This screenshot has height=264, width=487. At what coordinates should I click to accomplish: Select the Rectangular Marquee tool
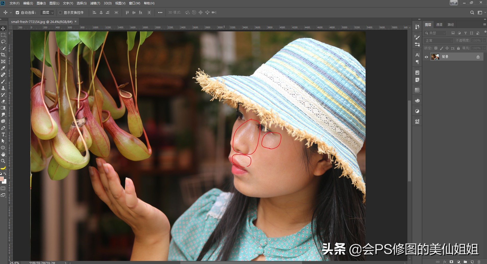point(3,35)
